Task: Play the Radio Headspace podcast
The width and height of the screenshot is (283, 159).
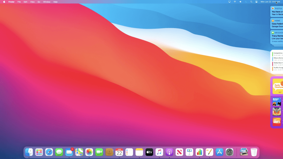Action: (278, 86)
